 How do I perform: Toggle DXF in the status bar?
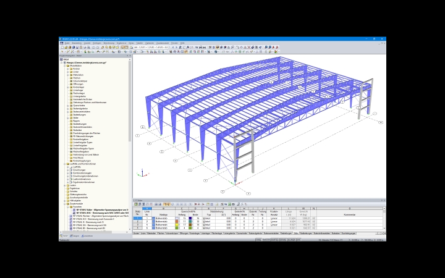click(x=299, y=240)
